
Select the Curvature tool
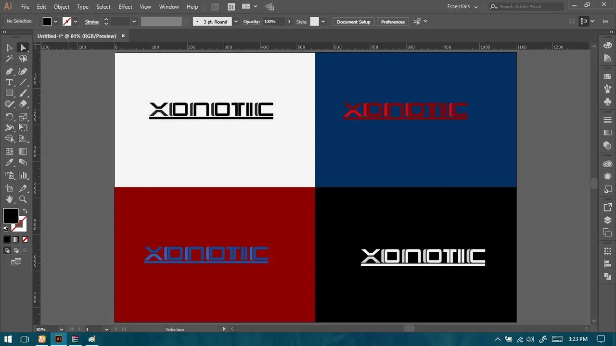tap(23, 71)
